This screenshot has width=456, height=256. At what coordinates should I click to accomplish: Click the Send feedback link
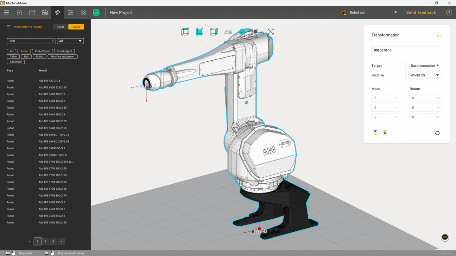tap(421, 12)
